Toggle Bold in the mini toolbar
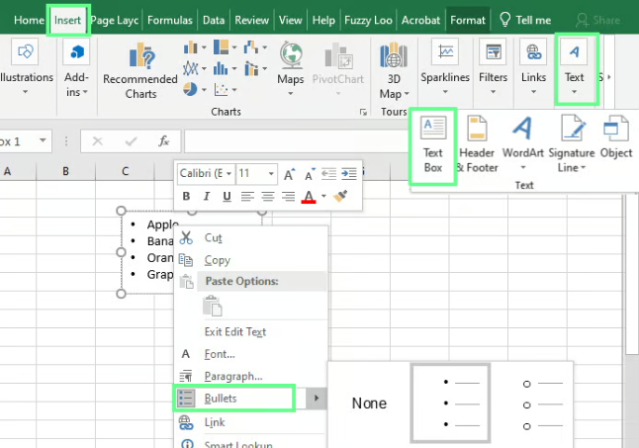639x448 pixels. [186, 197]
